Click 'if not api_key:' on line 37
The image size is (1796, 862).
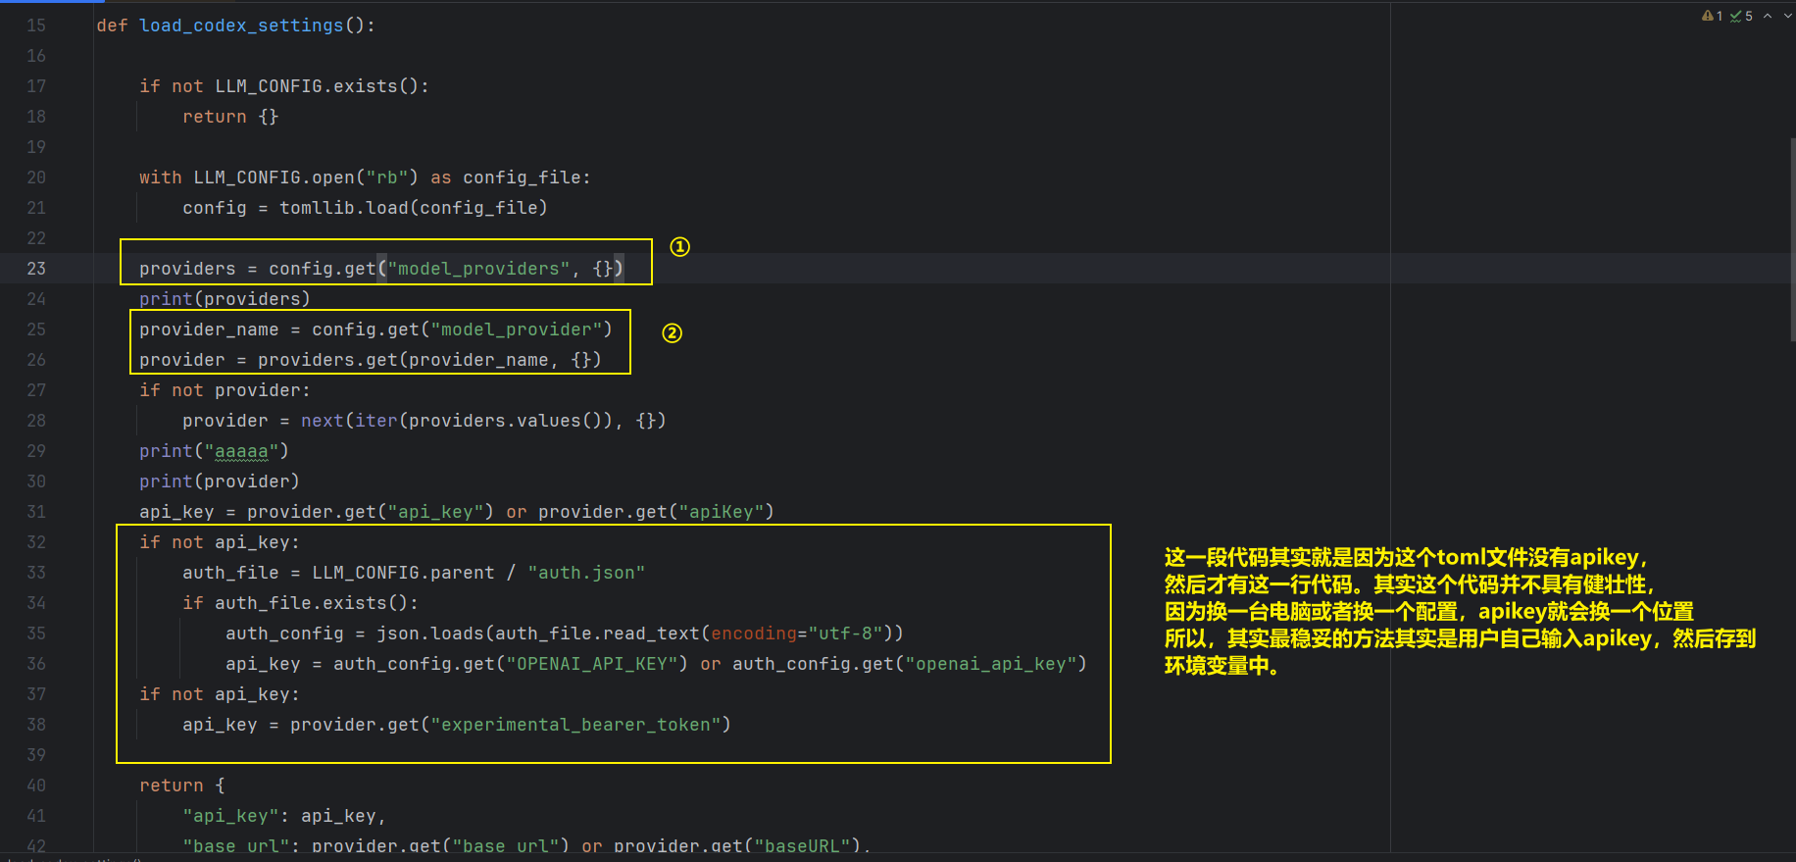(x=220, y=694)
